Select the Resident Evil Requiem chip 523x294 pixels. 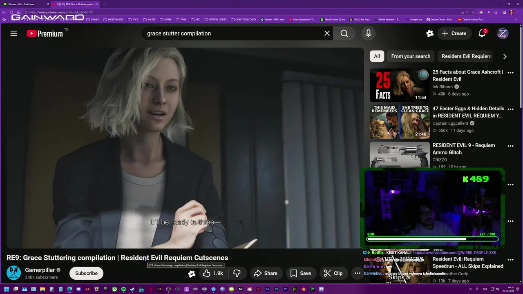[466, 56]
